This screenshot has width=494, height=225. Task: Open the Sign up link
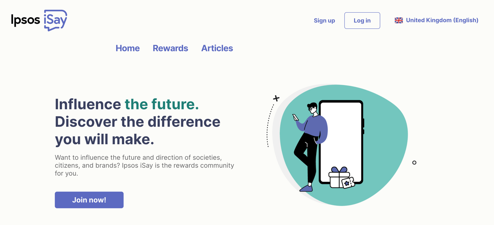(324, 21)
